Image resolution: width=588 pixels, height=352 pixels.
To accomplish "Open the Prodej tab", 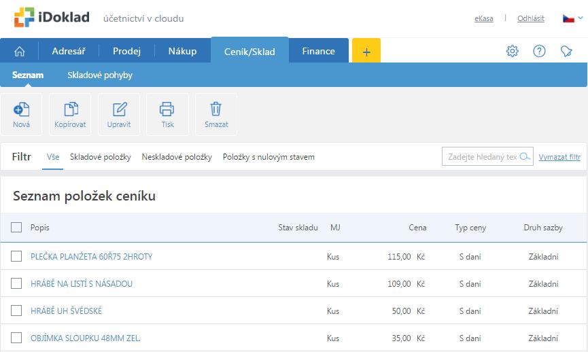I will (x=126, y=51).
